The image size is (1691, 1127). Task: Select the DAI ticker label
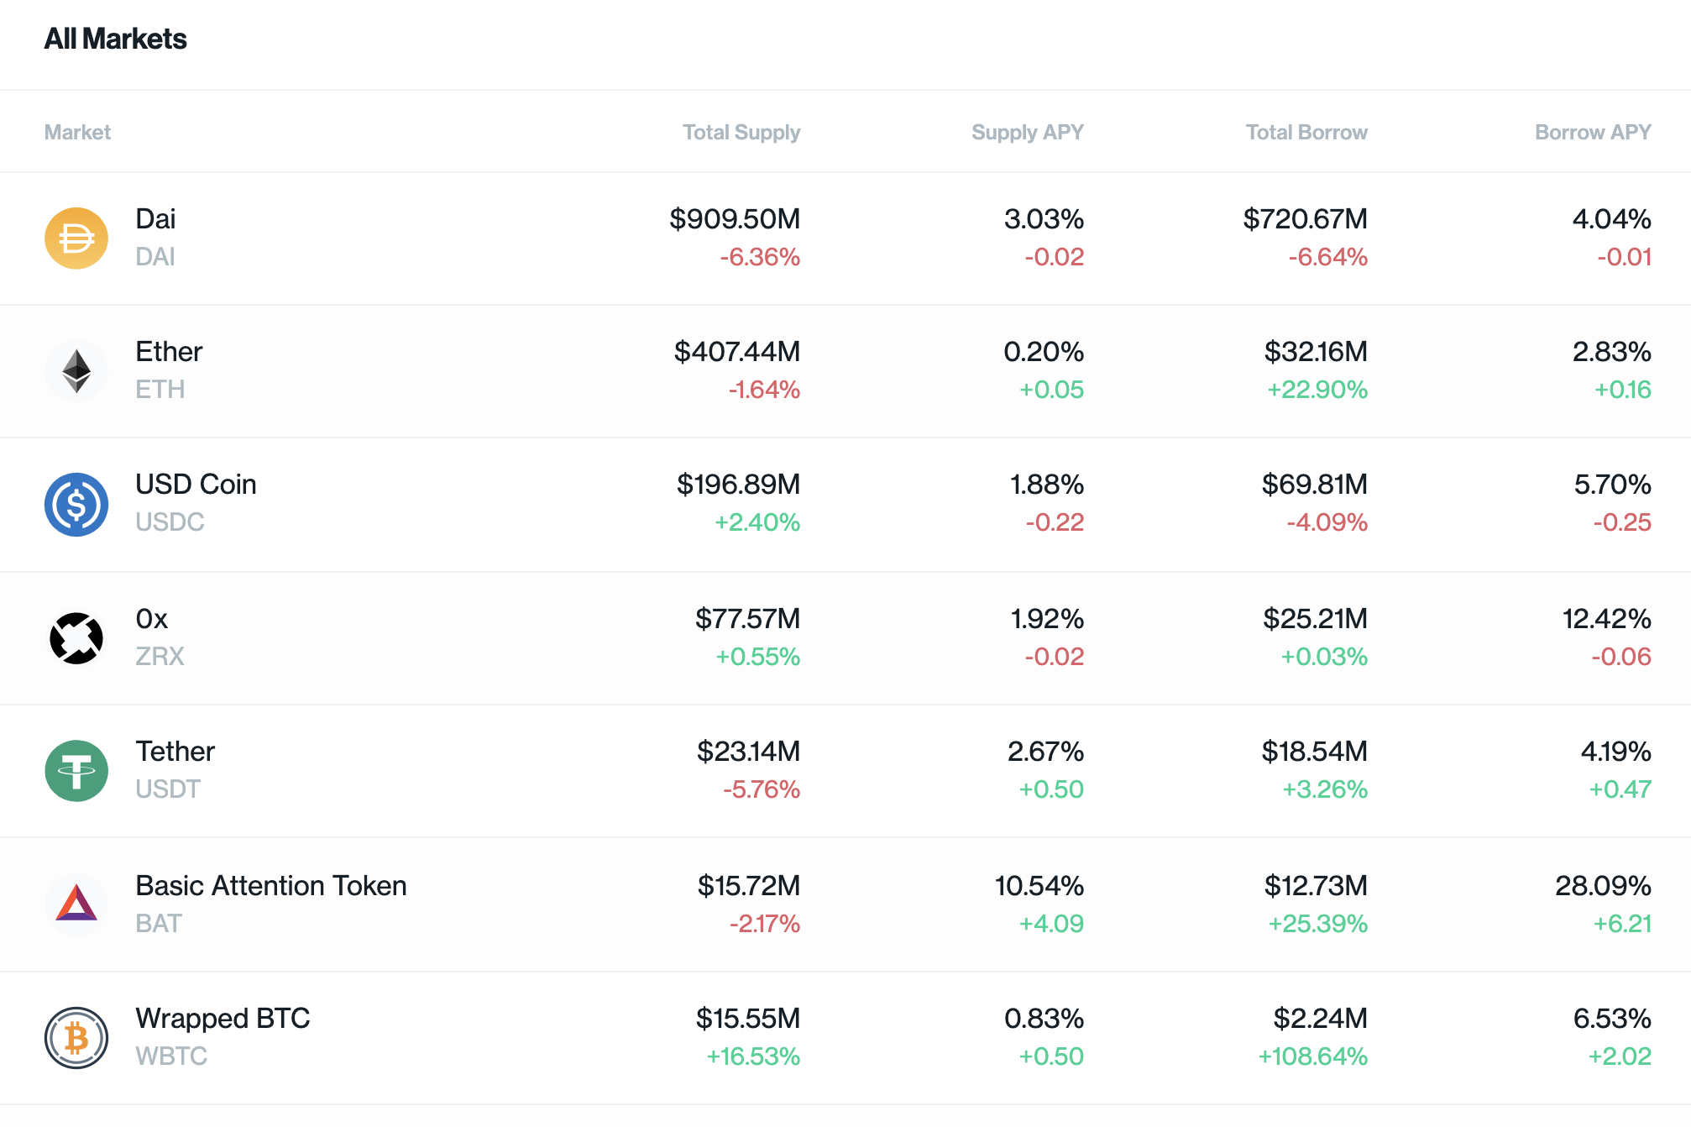pos(155,257)
